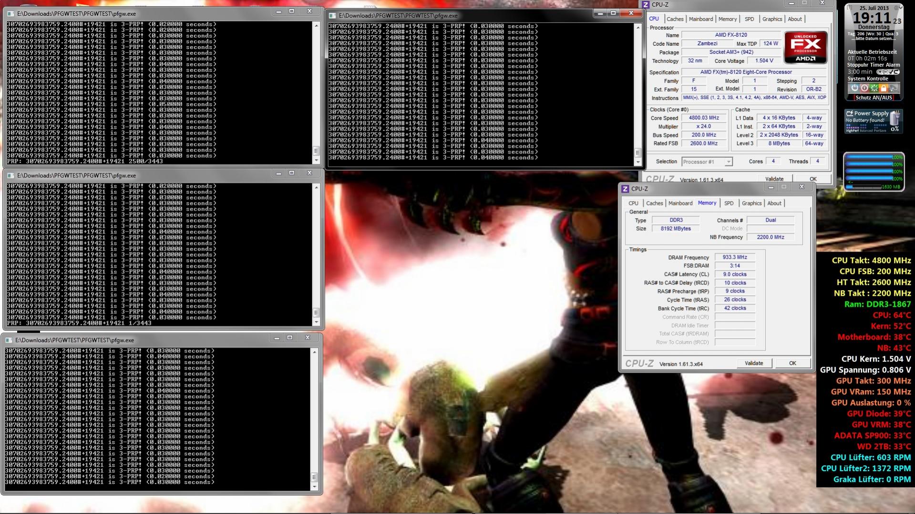Image resolution: width=915 pixels, height=514 pixels.
Task: Click the Power Supply gadget header icon
Action: click(850, 113)
